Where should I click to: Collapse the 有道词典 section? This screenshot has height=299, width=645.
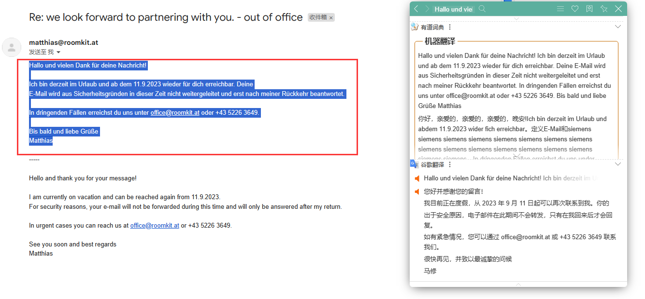pos(617,27)
